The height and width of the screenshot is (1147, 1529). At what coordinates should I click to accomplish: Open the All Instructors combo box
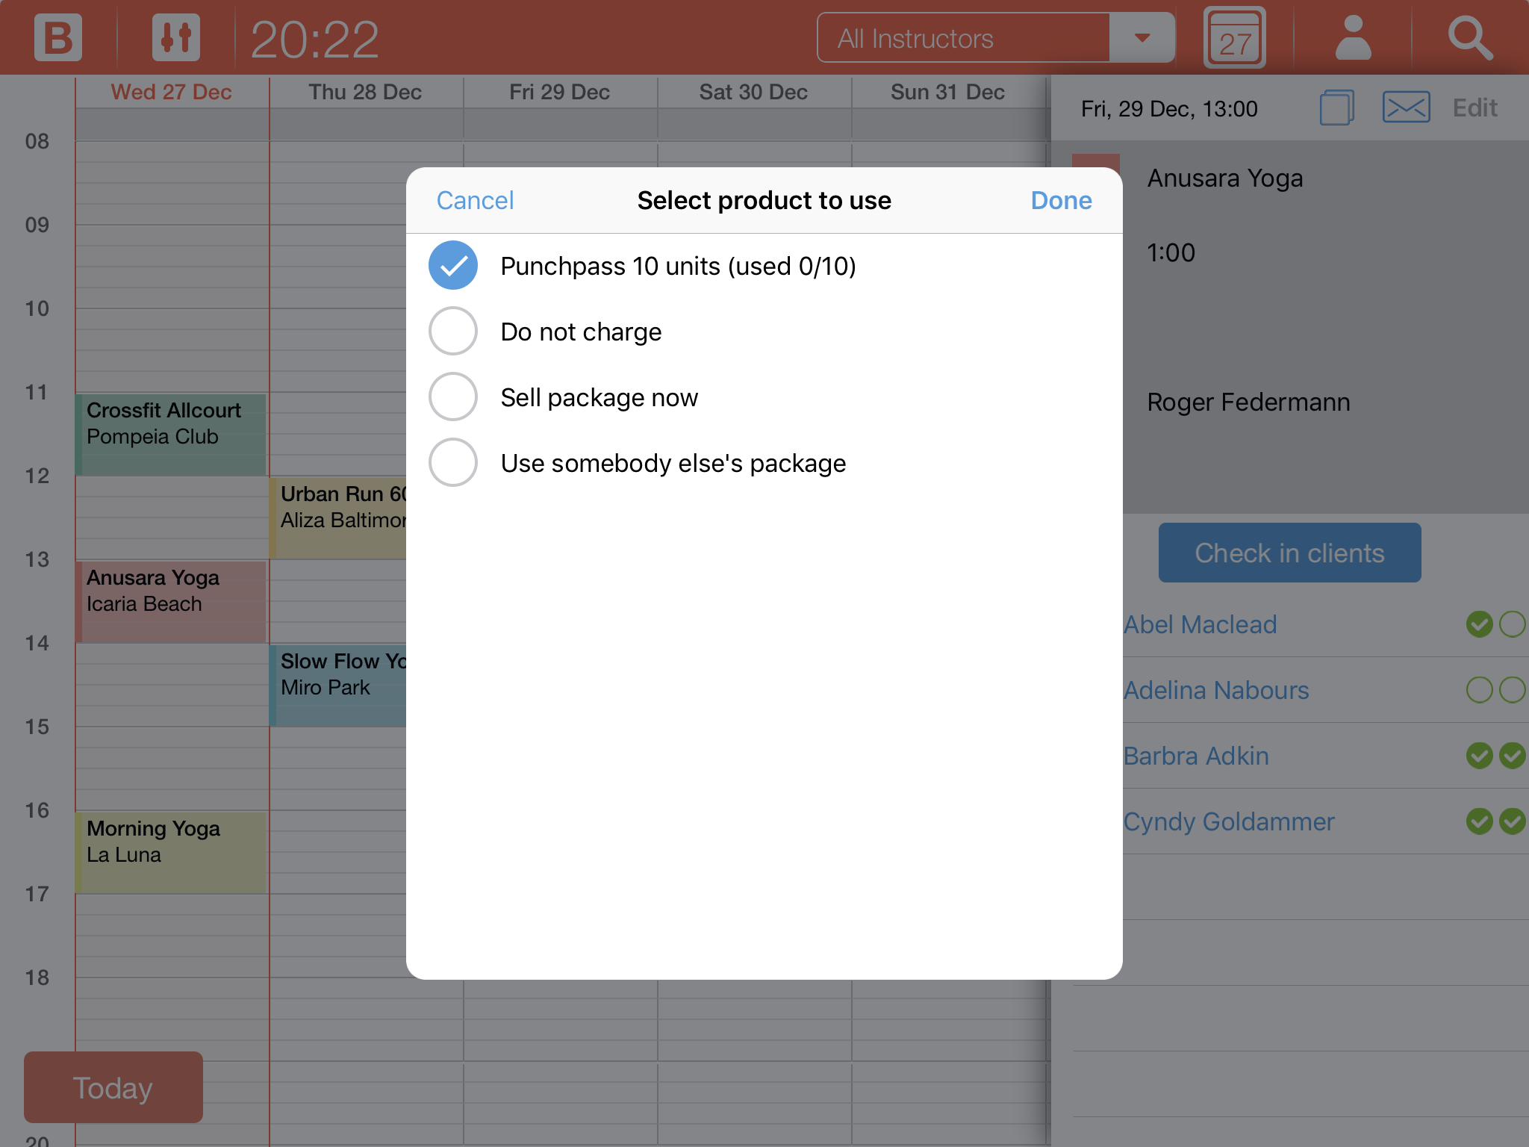(x=963, y=38)
